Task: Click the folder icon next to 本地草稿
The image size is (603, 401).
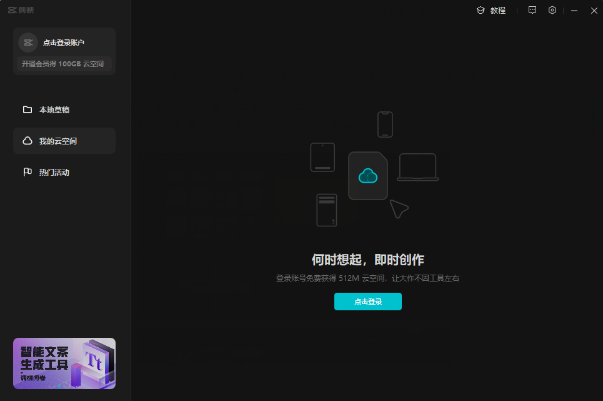Action: tap(27, 109)
